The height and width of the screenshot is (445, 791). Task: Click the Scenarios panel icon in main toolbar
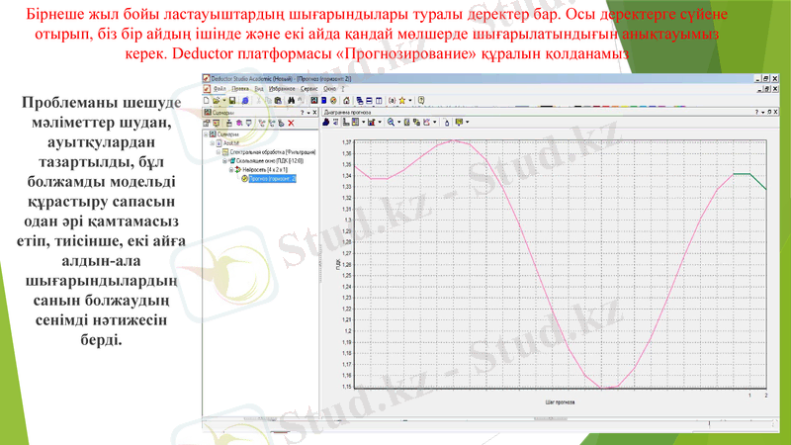click(314, 101)
